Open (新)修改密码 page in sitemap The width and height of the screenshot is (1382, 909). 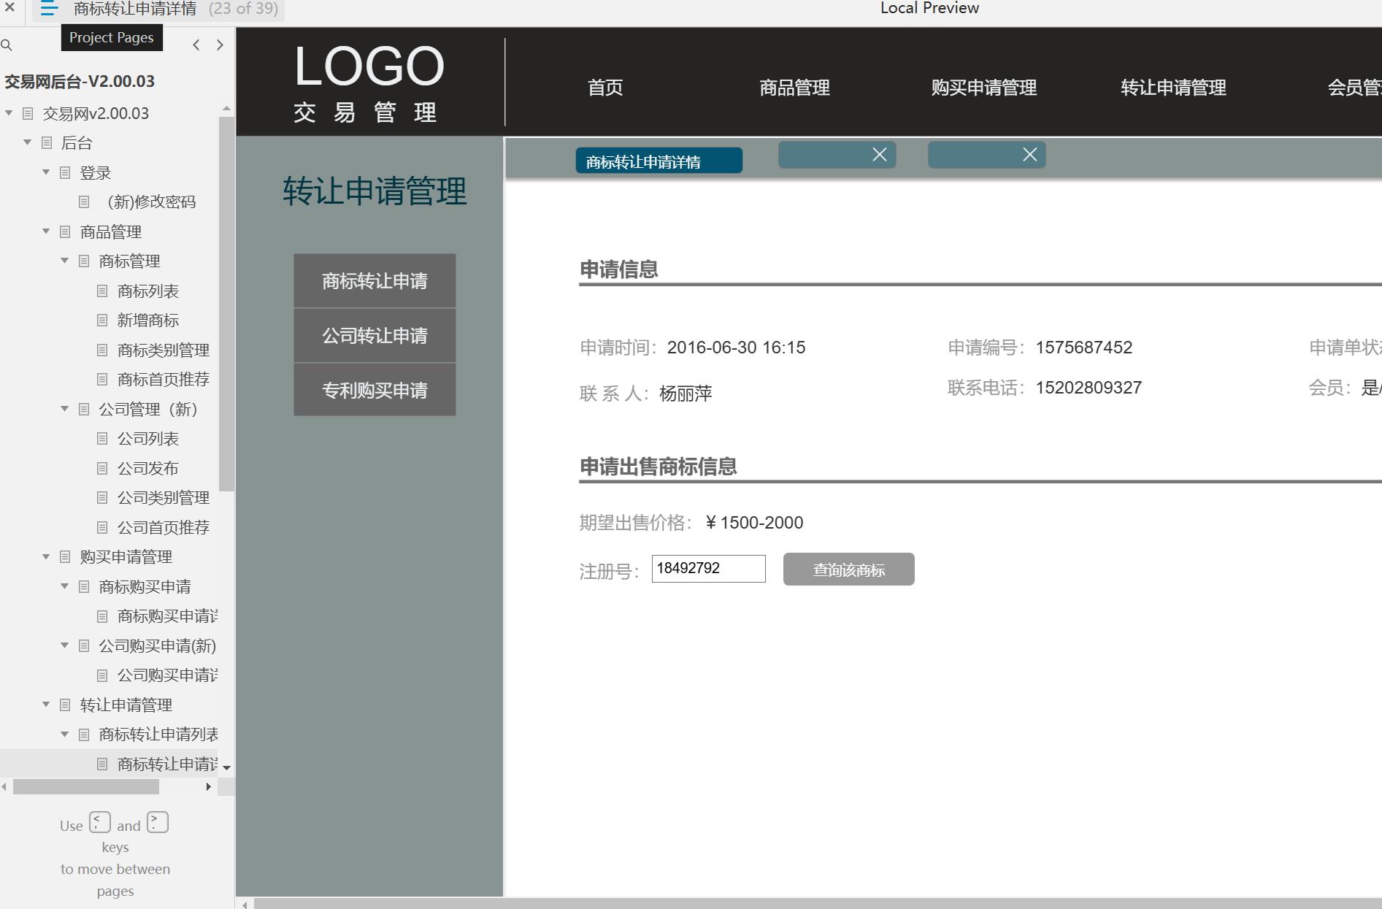(x=151, y=202)
